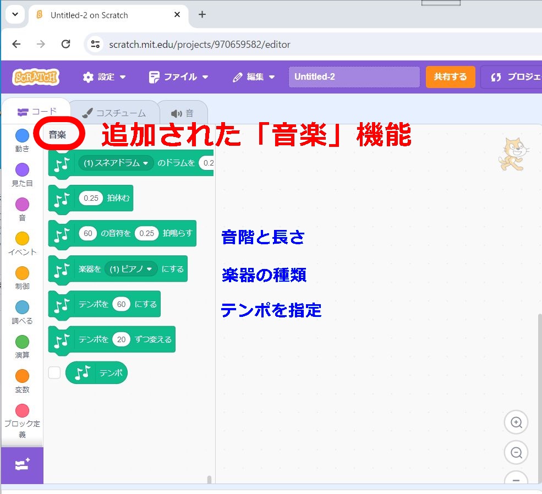Click the Untitled-2 project name field
Image resolution: width=542 pixels, height=494 pixels.
(354, 77)
